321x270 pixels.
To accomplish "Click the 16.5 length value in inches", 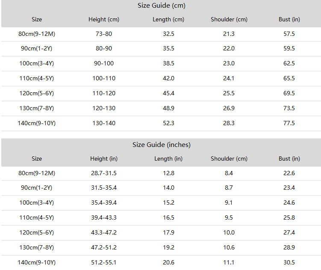I will pos(168,217).
